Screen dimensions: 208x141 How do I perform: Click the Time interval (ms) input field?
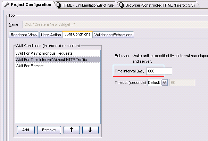point(159,71)
